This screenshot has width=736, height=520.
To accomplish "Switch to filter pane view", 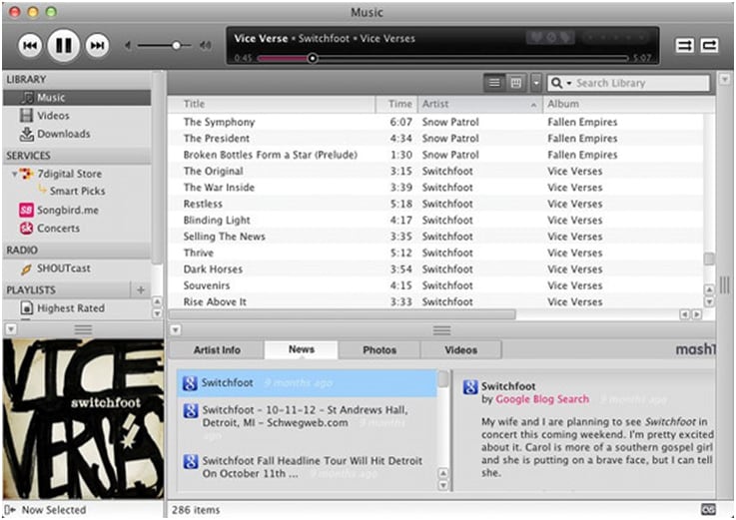I will pos(516,83).
